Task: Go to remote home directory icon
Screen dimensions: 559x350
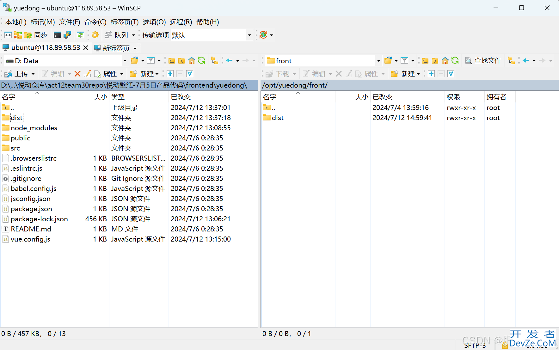Action: (445, 60)
